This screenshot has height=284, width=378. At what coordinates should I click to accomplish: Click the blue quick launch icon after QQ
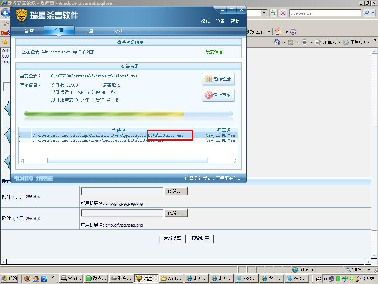[44, 278]
